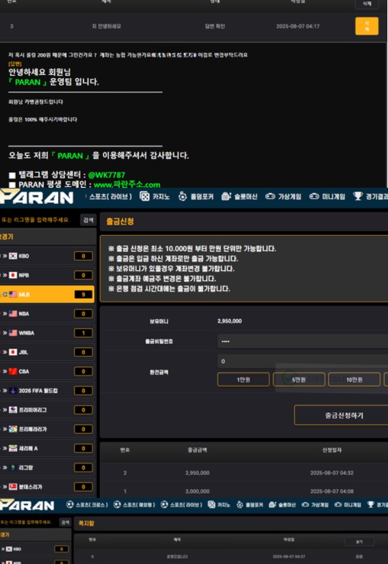Screen dimensions: 388x564
Task: Click the gamepad icon for 가상게임 on the withdrawal page
Action: (270, 196)
